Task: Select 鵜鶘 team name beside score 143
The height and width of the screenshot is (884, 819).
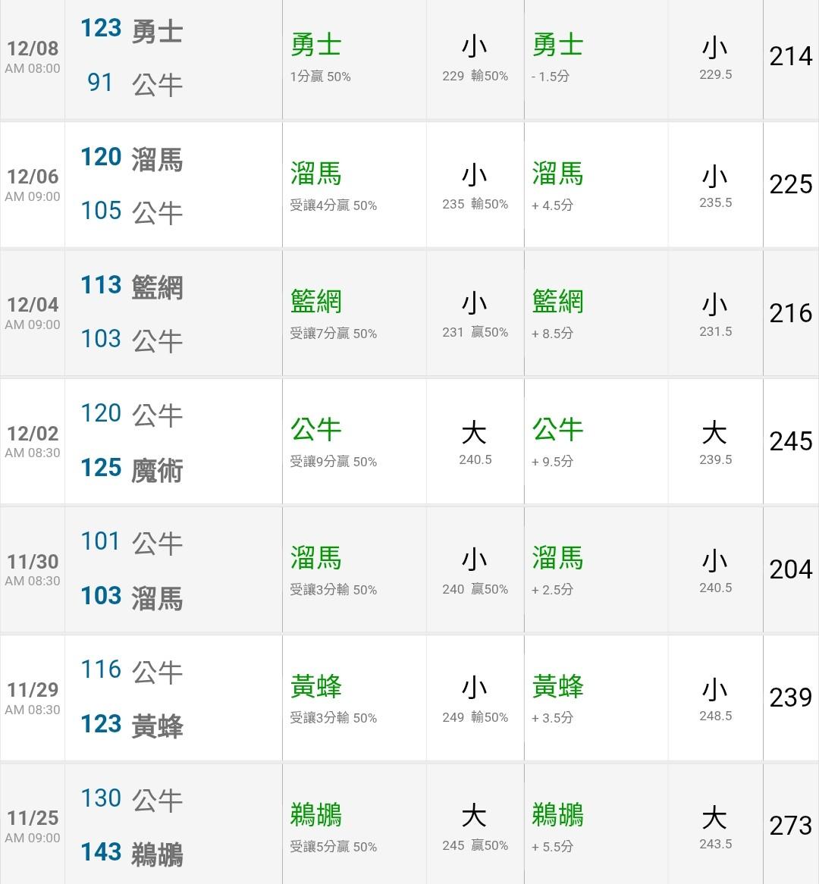Action: [157, 854]
